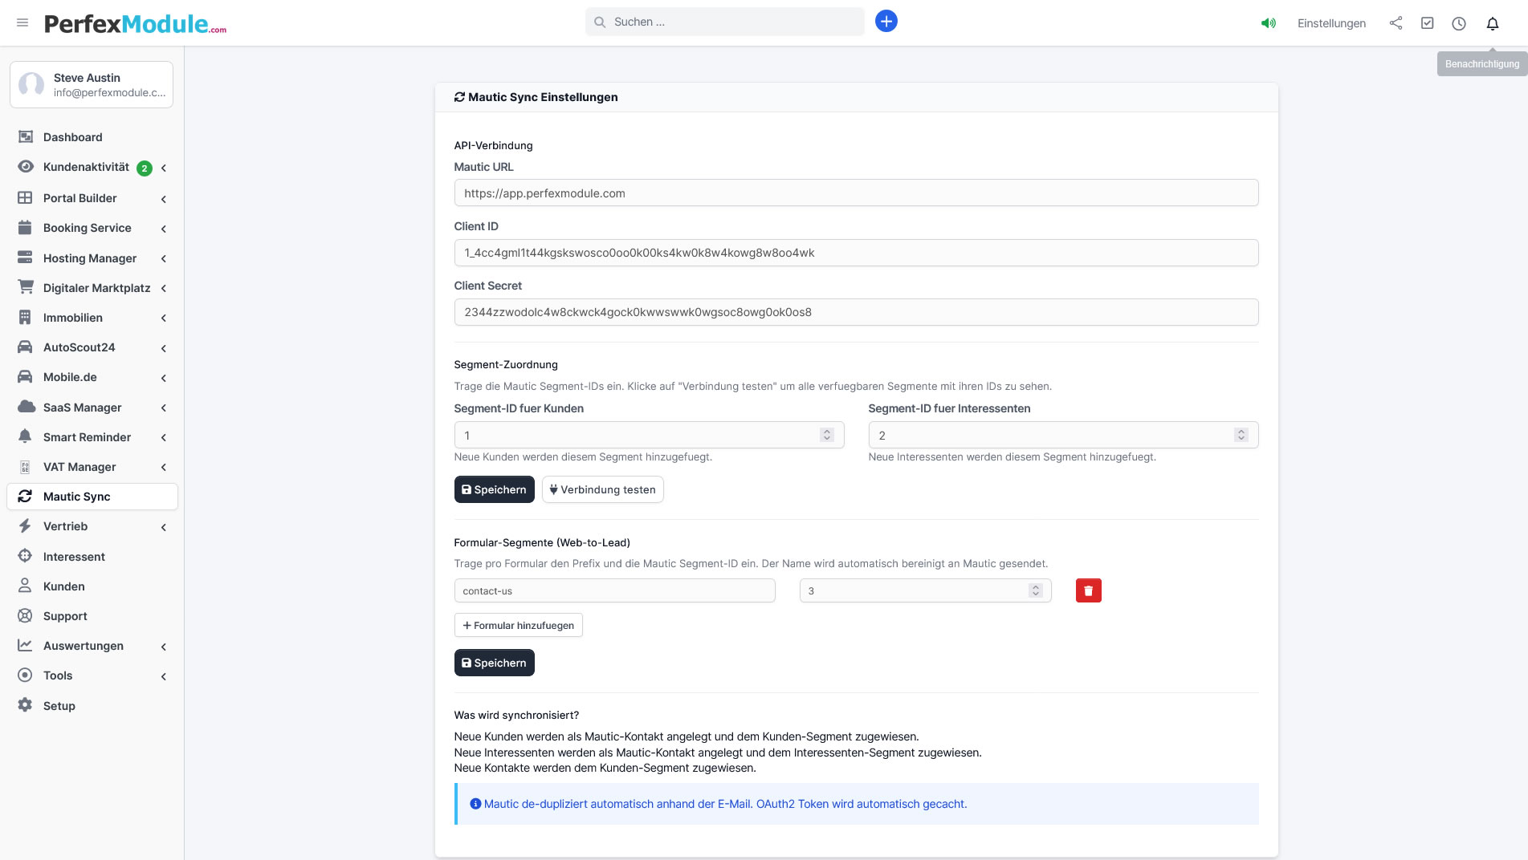Delete the contact-us form row
1528x860 pixels.
click(1088, 590)
